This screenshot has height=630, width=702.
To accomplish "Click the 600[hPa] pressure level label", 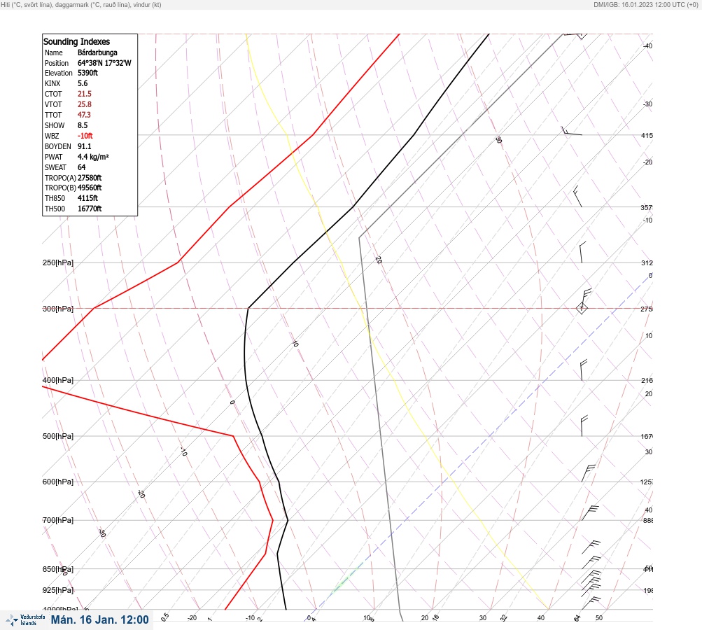I will point(58,482).
